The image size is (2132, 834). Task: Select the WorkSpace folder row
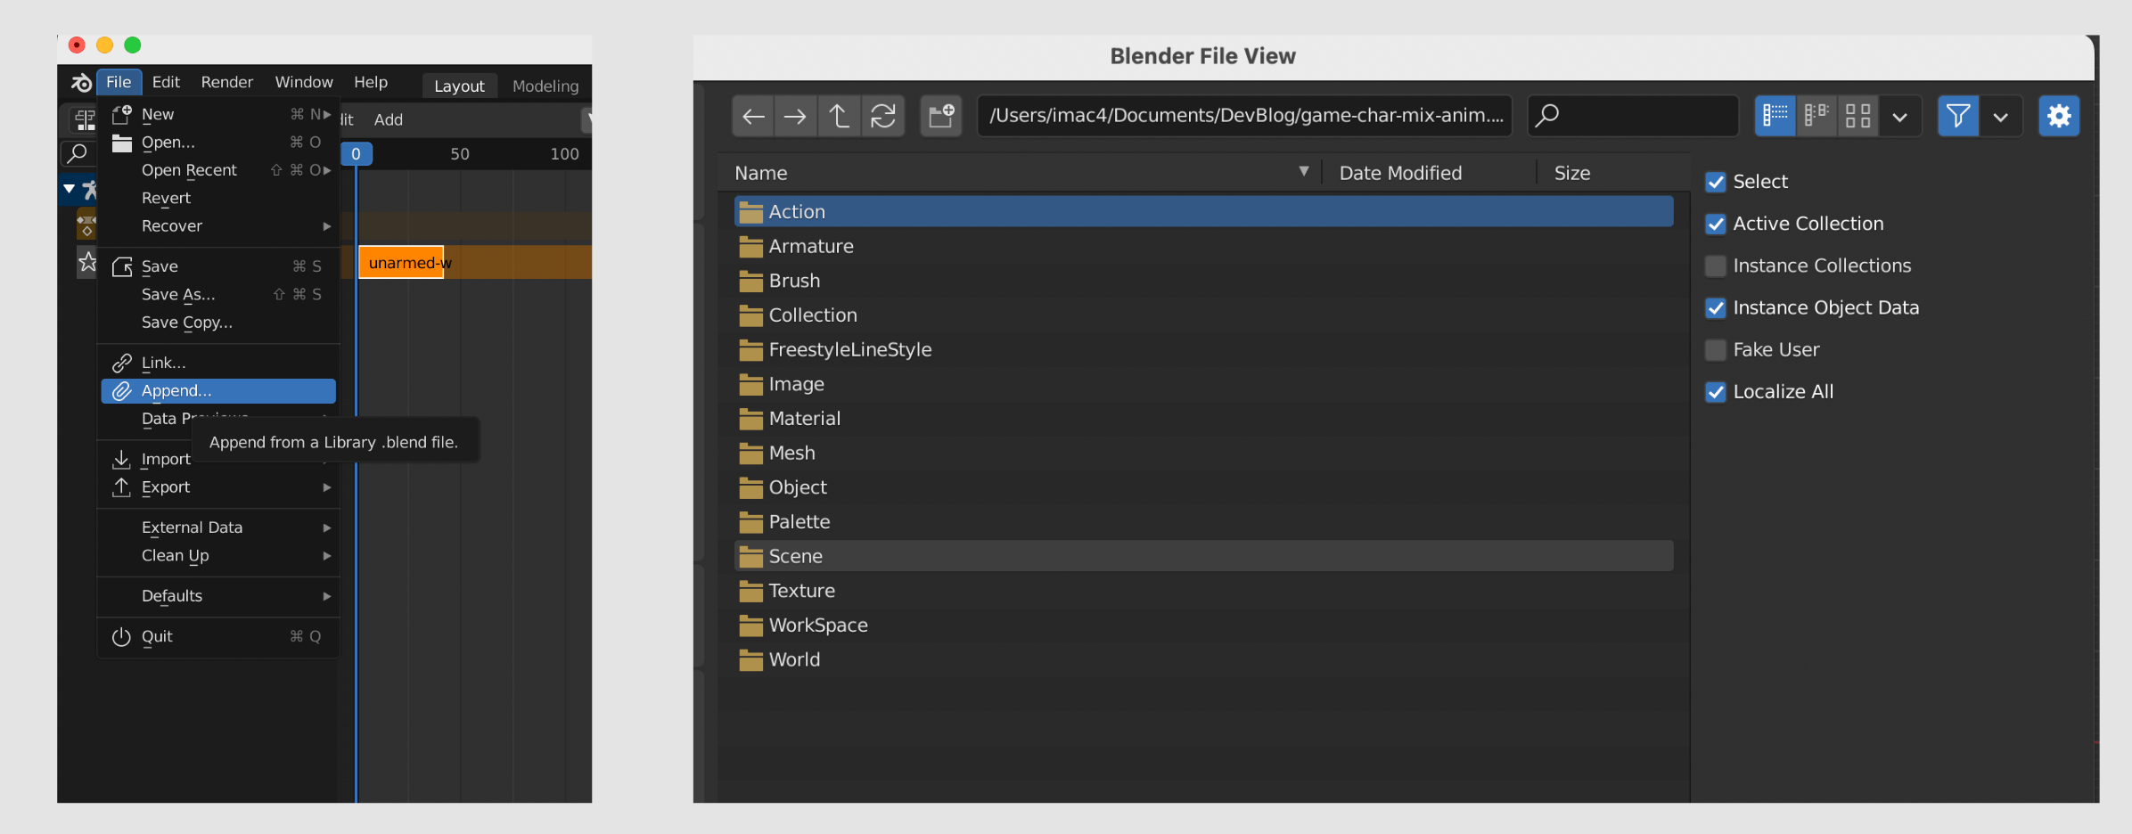(x=1203, y=625)
